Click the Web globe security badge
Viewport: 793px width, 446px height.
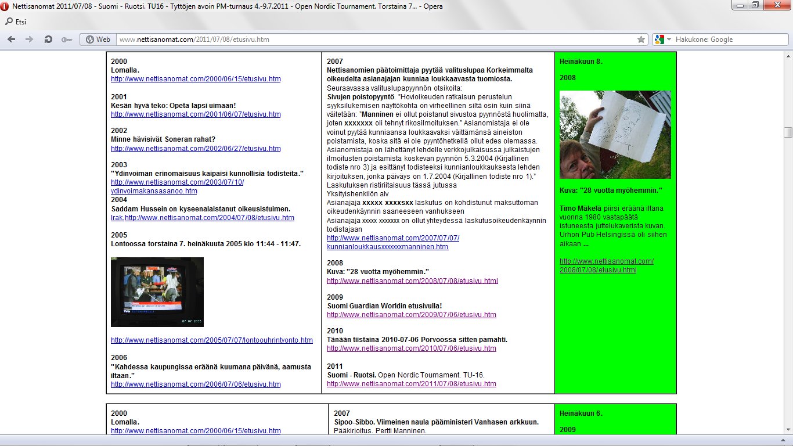98,39
